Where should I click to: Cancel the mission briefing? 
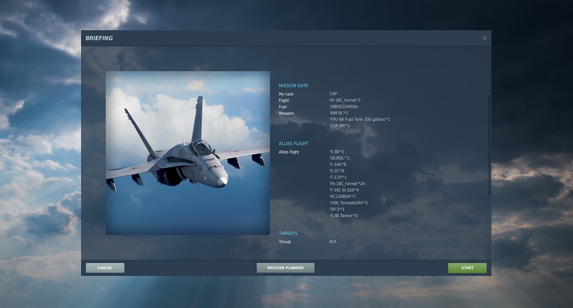pyautogui.click(x=105, y=268)
